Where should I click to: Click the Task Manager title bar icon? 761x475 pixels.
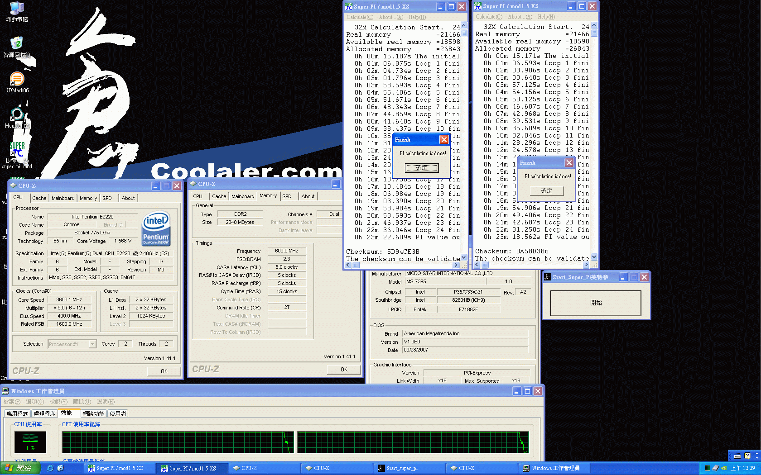point(5,391)
